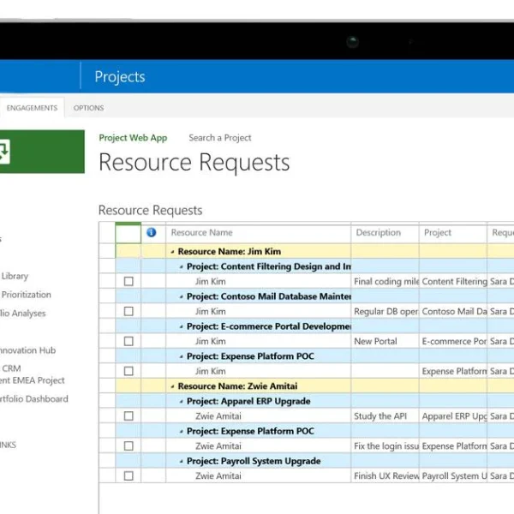Viewport: 514px width, 514px height.
Task: Select the 'Apparel ERP Upg' project cell
Action: click(453, 416)
